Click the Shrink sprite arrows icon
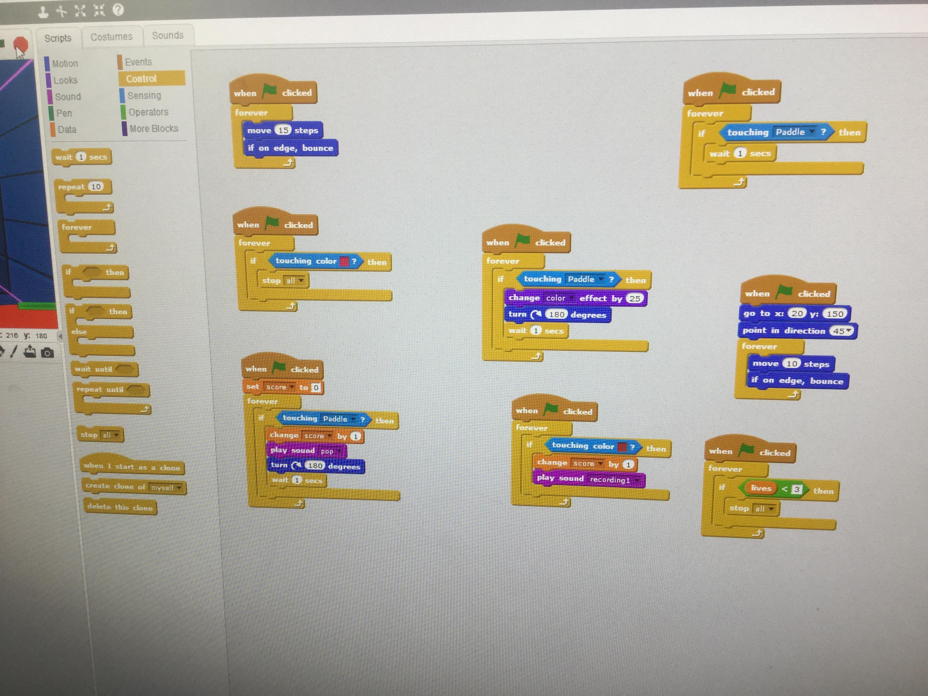Screen dimensions: 928x696 coord(99,10)
